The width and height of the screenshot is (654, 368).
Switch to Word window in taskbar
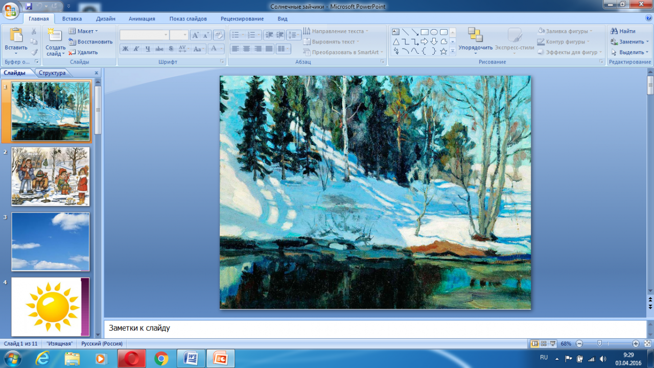(192, 359)
